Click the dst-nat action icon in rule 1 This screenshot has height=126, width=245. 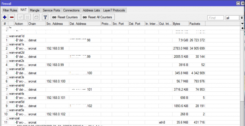(x=17, y=40)
